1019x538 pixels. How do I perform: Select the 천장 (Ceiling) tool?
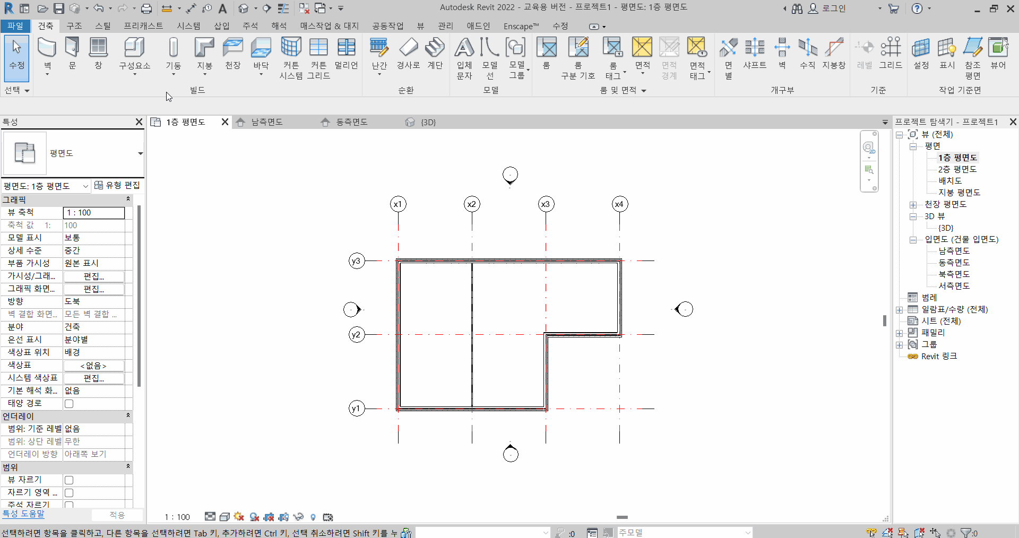(x=233, y=53)
